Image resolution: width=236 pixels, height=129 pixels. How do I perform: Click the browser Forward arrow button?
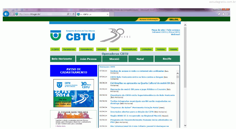pyautogui.click(x=12, y=14)
